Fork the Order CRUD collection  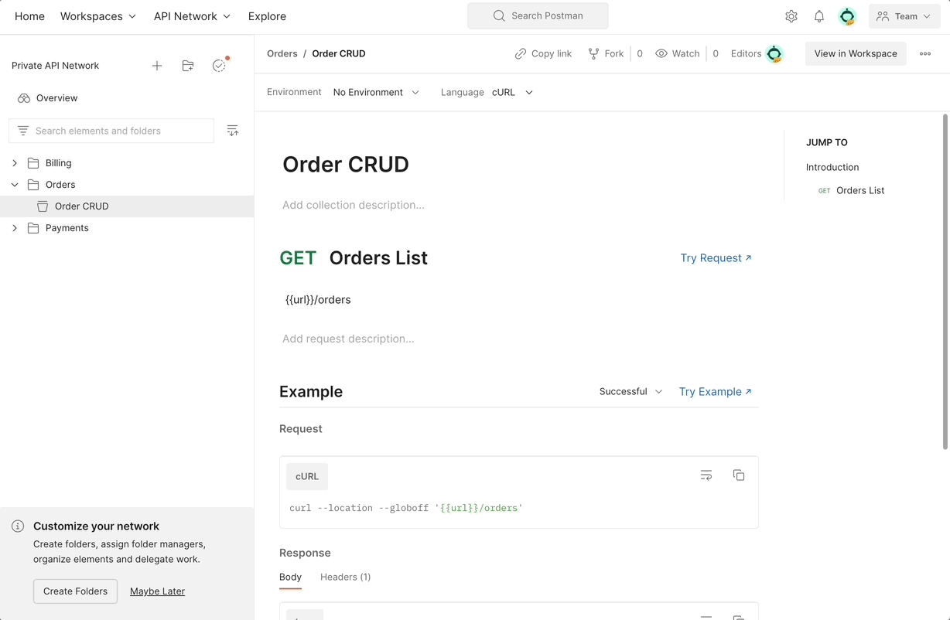coord(606,53)
